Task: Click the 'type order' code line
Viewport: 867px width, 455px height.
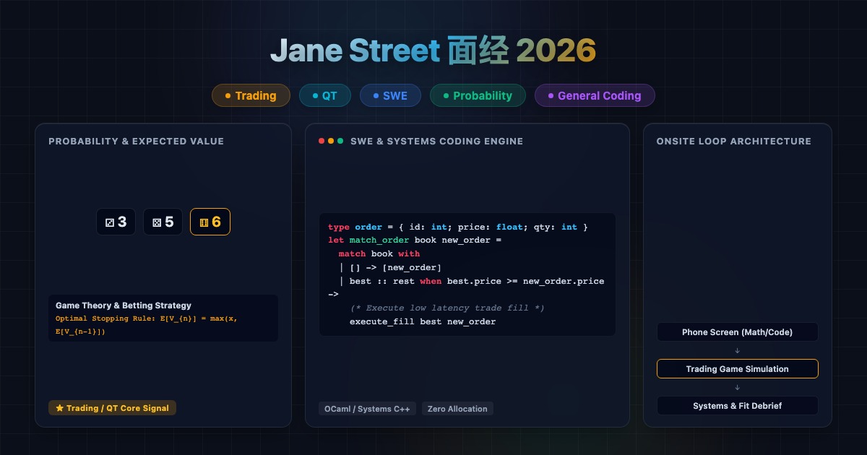Action: point(458,227)
